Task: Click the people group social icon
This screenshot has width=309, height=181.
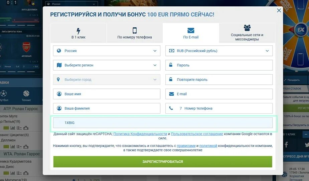Action: point(247,28)
